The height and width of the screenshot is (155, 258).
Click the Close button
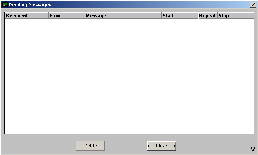coord(161,146)
